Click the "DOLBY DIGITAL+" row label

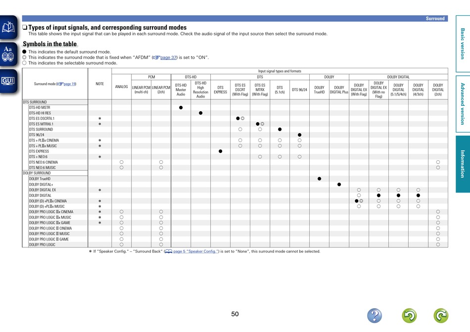pos(41,185)
